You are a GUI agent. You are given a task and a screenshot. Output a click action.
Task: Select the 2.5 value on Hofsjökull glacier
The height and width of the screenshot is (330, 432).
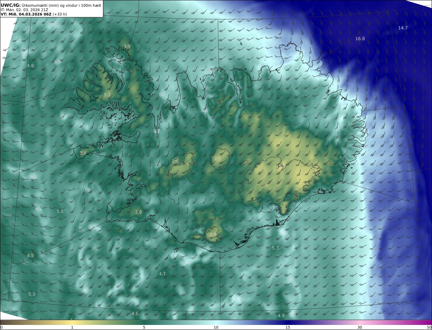(218, 159)
